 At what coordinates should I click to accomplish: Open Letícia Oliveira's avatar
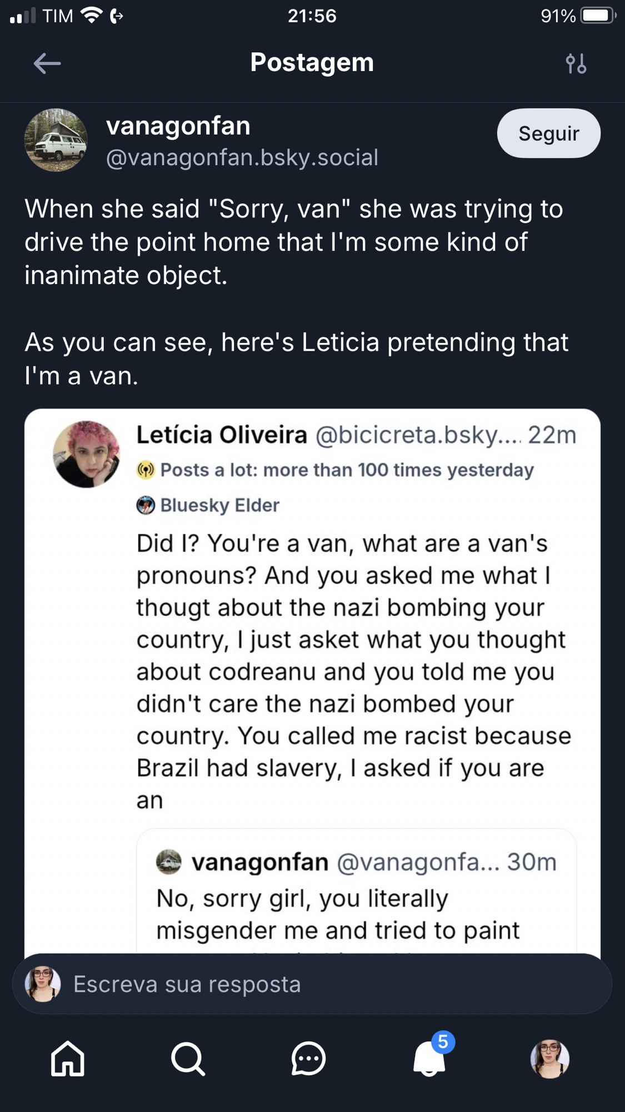click(x=86, y=454)
